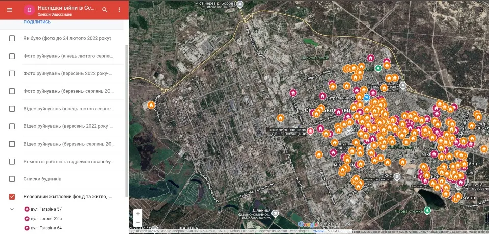Image resolution: width=489 pixels, height=234 pixels.
Task: Zoom in with the plus button
Action: pyautogui.click(x=138, y=214)
